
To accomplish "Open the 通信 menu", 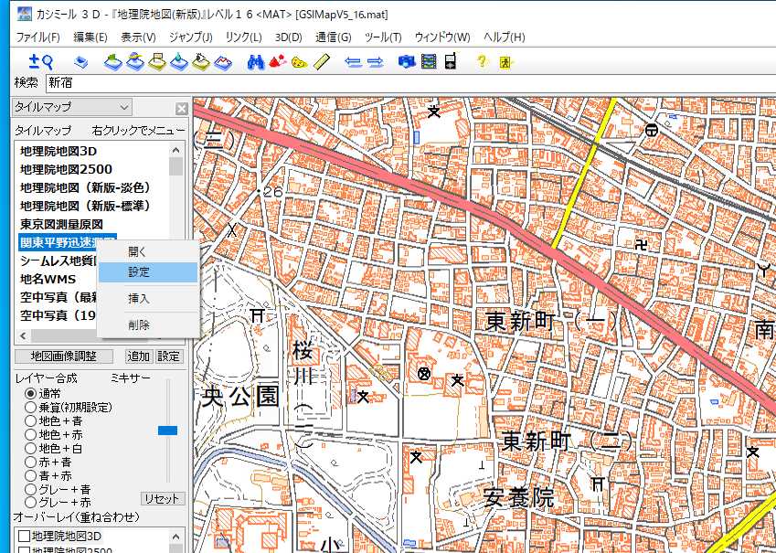I will click(333, 37).
